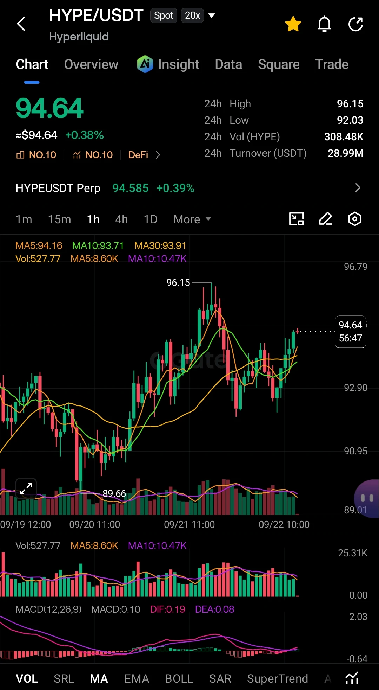Screen dimensions: 379x690
Task: Tap the 24h Turnover value 28.99M
Action: pos(346,153)
